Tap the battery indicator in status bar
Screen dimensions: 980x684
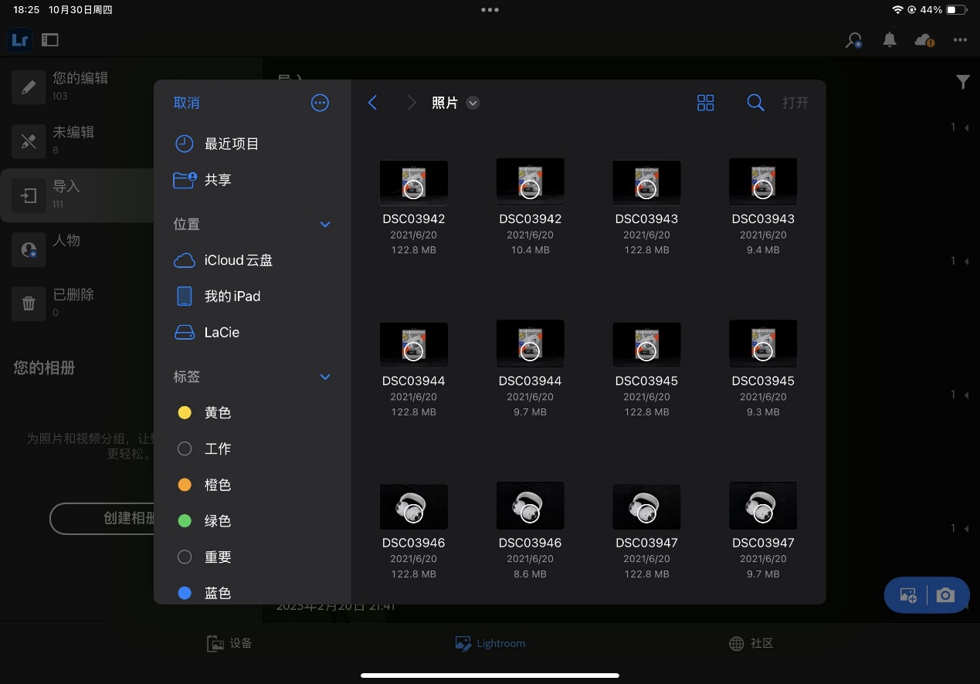[956, 10]
